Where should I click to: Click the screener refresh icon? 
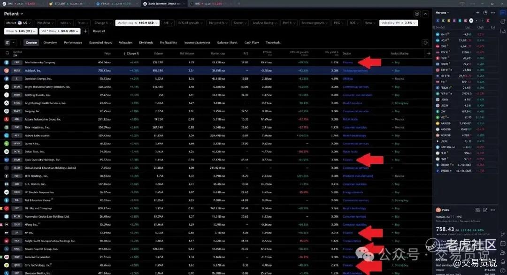tap(425, 43)
